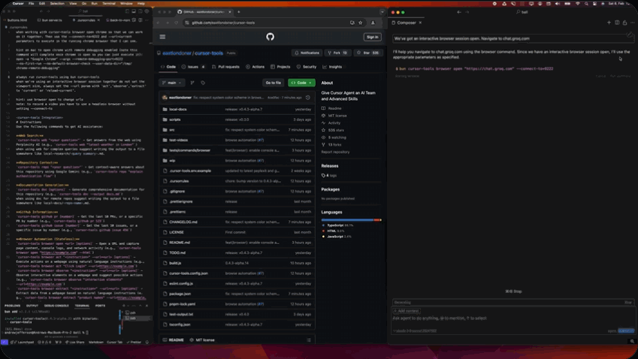Click the macOS Spotlight search icon
The image size is (638, 359).
(586, 3)
